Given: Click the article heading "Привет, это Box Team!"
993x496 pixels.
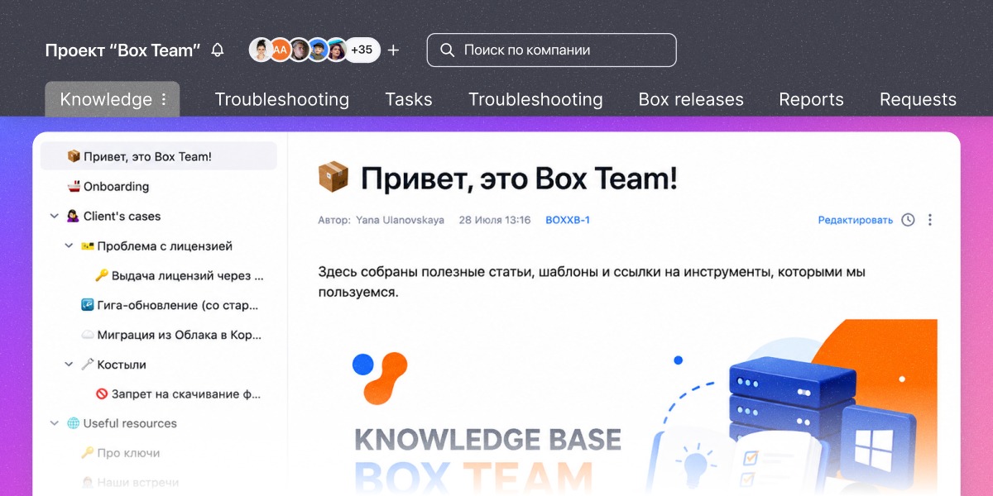Looking at the screenshot, I should click(x=519, y=178).
